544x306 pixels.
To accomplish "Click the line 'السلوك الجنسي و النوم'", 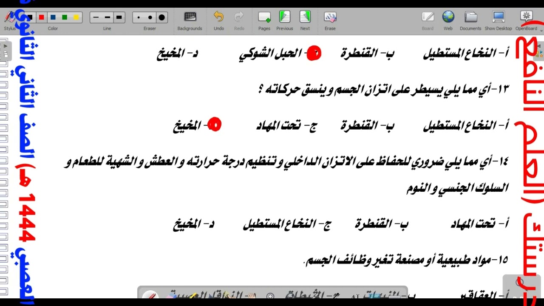I will 457,187.
